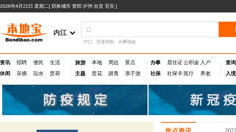Select the 焦点资讯 tab

(178, 129)
